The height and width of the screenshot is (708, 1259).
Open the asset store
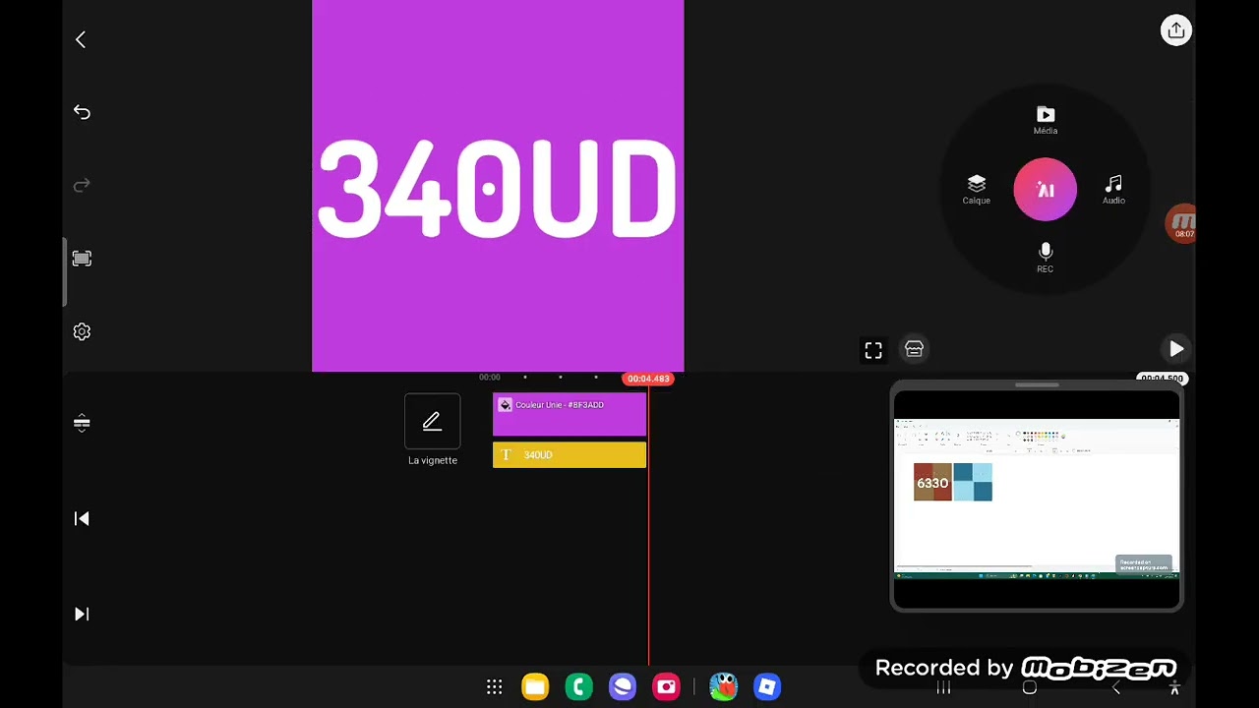[914, 349]
